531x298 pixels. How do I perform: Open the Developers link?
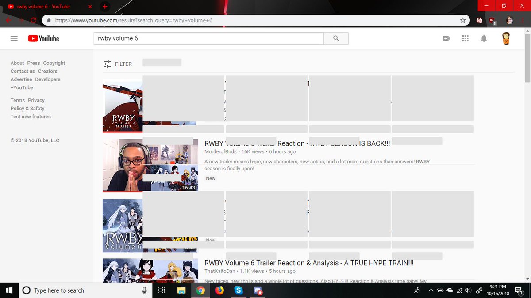click(x=48, y=79)
